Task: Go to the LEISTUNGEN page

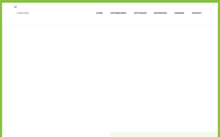Action: click(x=140, y=13)
